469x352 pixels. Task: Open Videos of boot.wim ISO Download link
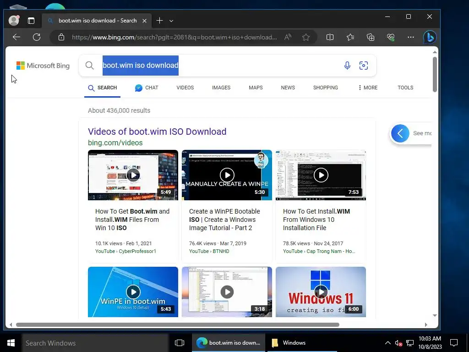click(157, 132)
